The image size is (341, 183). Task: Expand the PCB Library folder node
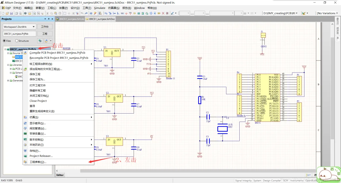click(11, 69)
